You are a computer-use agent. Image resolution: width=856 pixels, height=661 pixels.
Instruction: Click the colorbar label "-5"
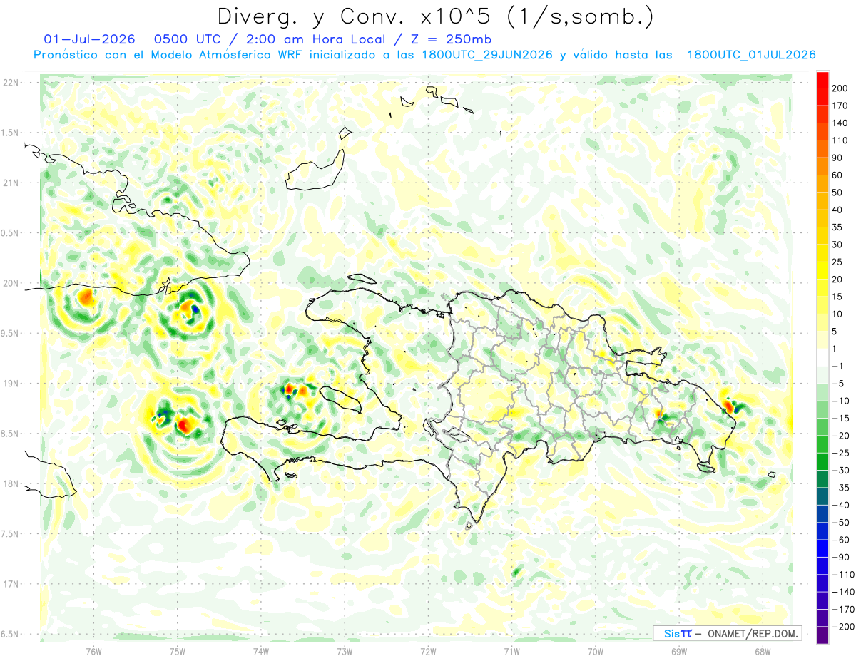[837, 384]
